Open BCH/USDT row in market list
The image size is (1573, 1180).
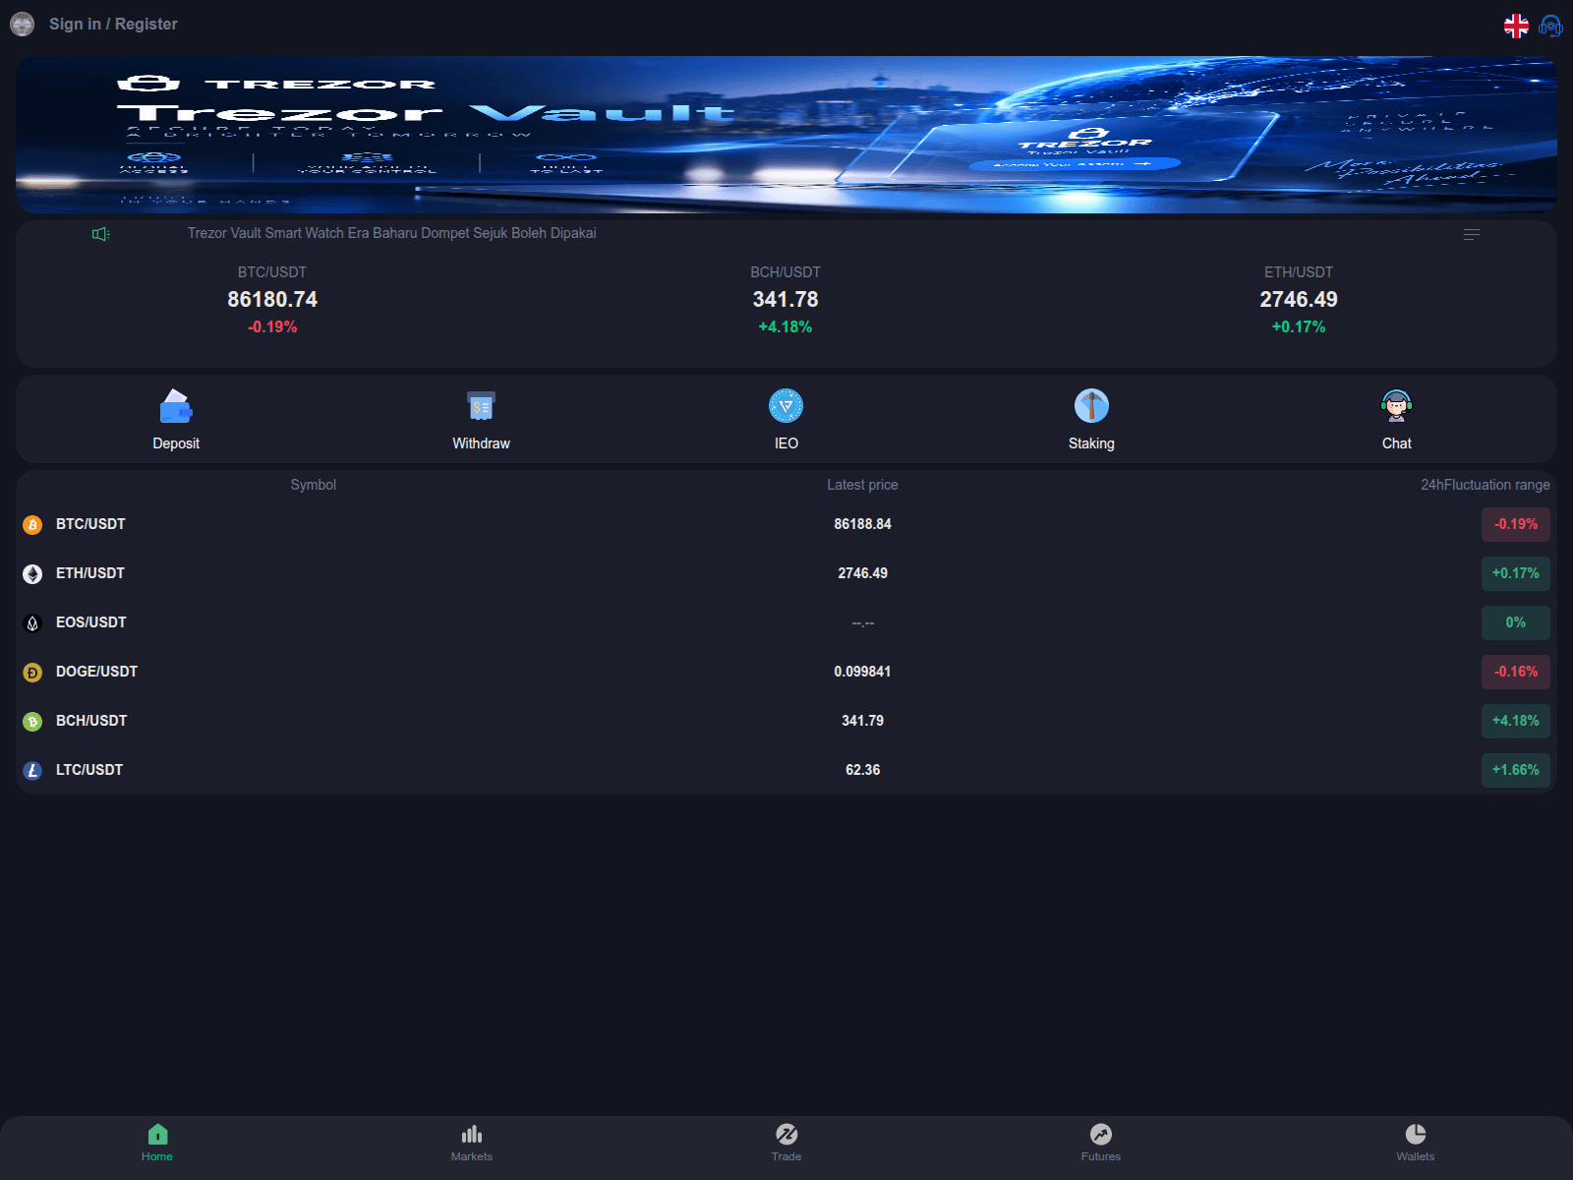[x=786, y=721]
